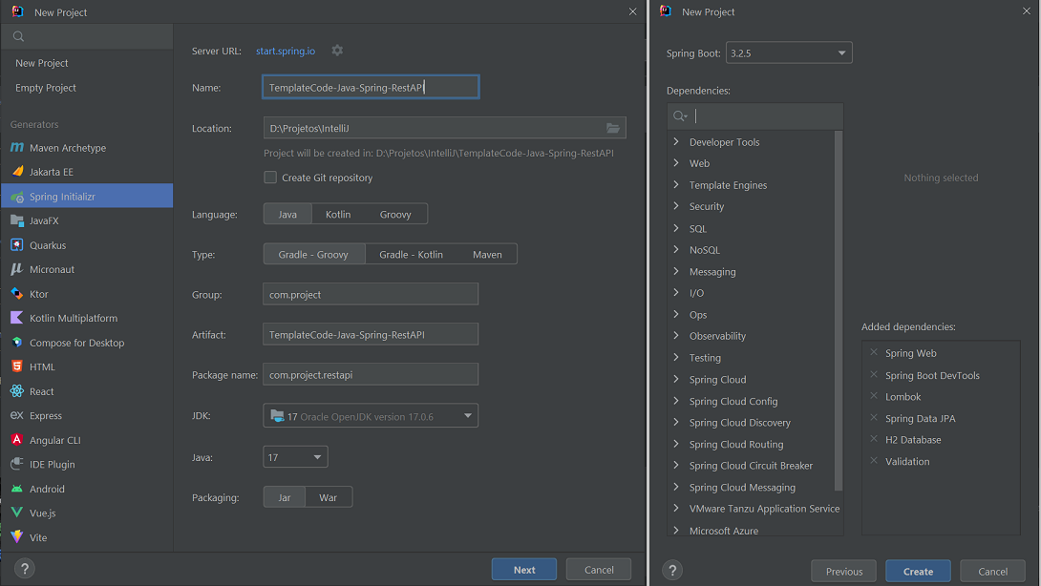Viewport: 1041px width, 586px height.
Task: Select War packaging
Action: pos(328,497)
